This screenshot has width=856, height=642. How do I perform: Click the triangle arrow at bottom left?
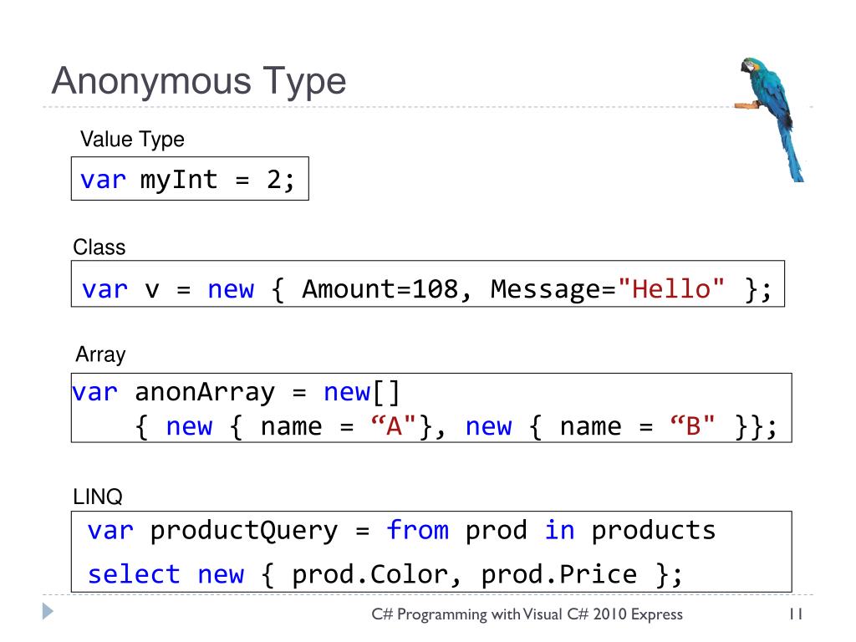pos(48,611)
